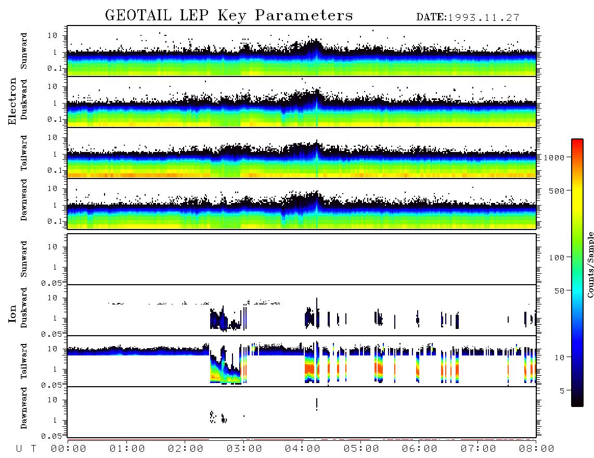
Task: Click the 07:00 time tick label
Action: pos(479,449)
